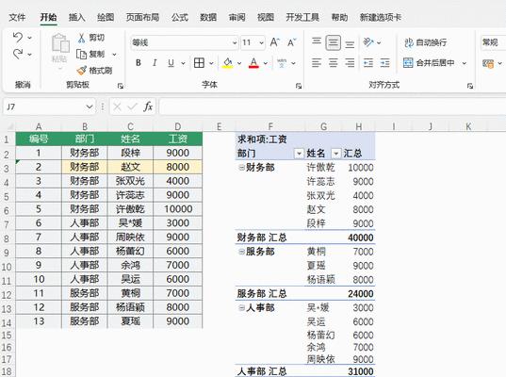Increase indent icon
The height and width of the screenshot is (377, 506).
tap(384, 63)
